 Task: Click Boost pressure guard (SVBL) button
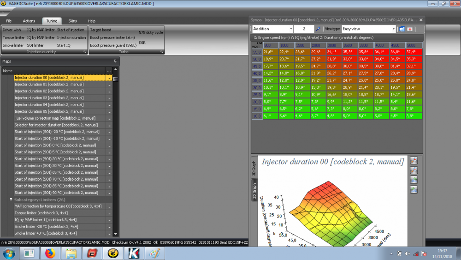(113, 45)
